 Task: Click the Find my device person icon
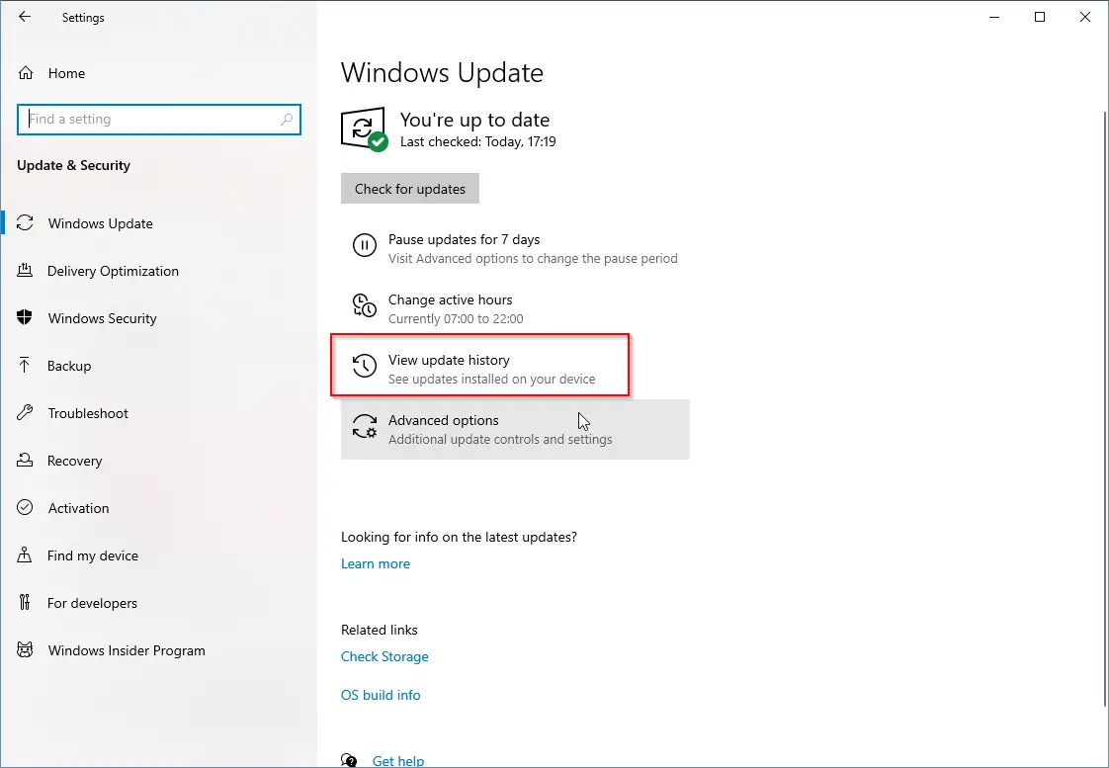25,555
